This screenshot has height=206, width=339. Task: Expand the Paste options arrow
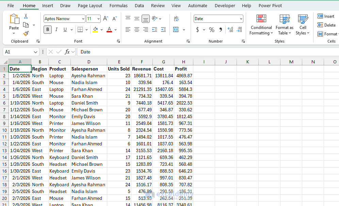tap(14, 33)
